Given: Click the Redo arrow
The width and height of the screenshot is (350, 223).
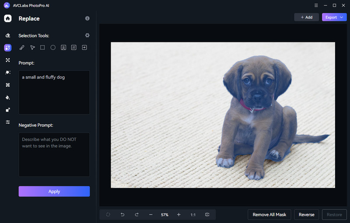Looking at the screenshot, I should 136,215.
